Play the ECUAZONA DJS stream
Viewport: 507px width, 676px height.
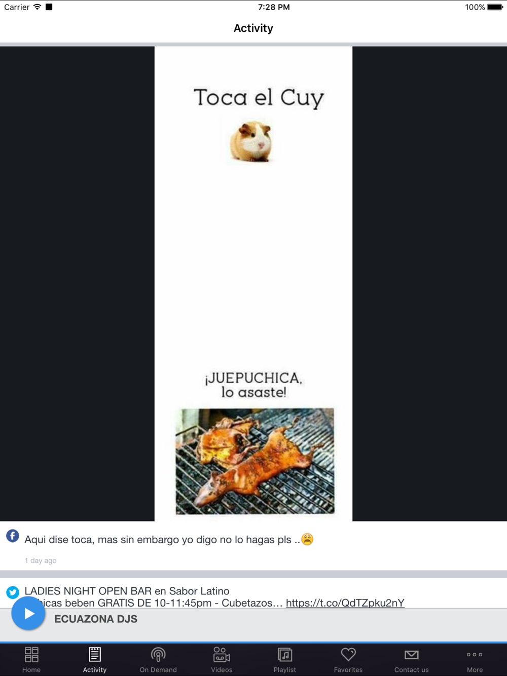tap(28, 613)
